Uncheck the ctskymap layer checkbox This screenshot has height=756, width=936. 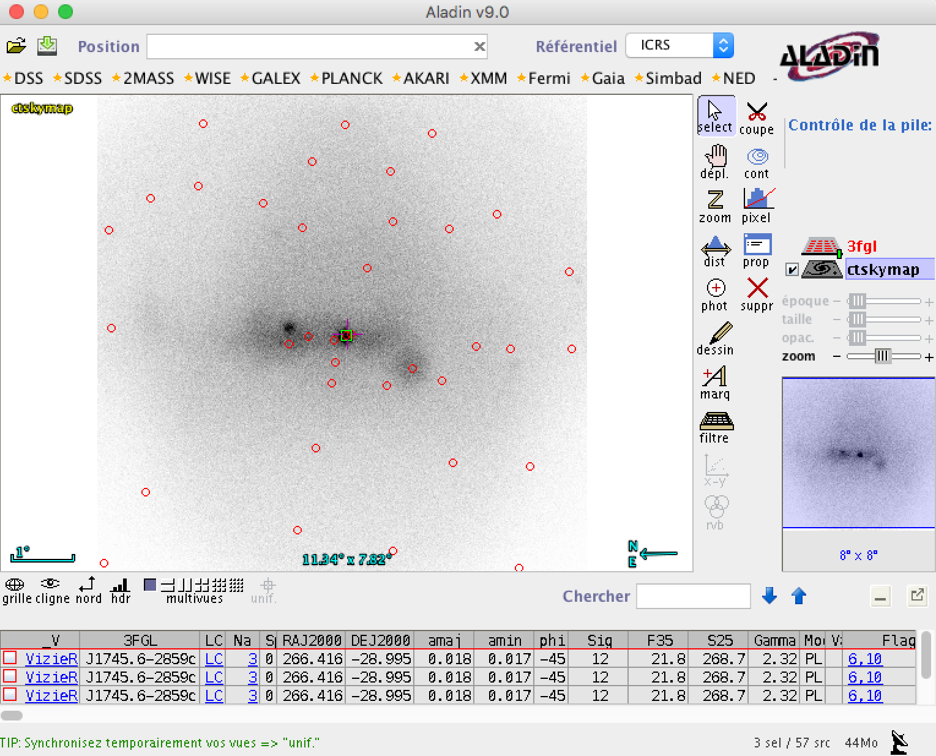point(792,269)
